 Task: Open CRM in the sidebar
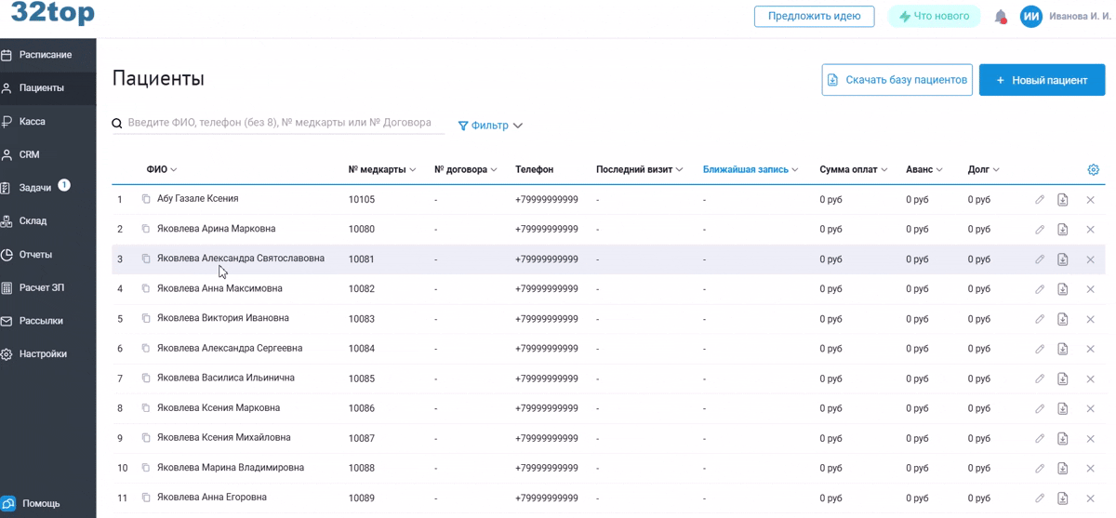pos(47,154)
